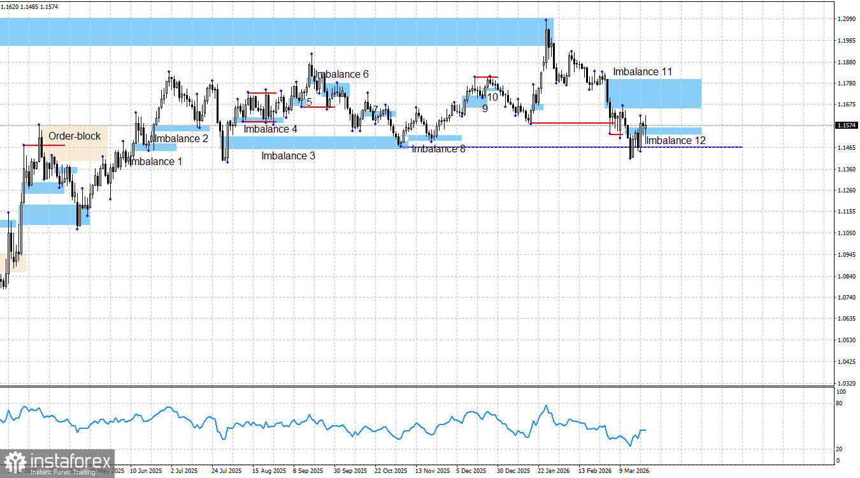Screen dimensions: 860x478
Task: Select the Imbalance 1 shaded area
Action: tap(153, 148)
